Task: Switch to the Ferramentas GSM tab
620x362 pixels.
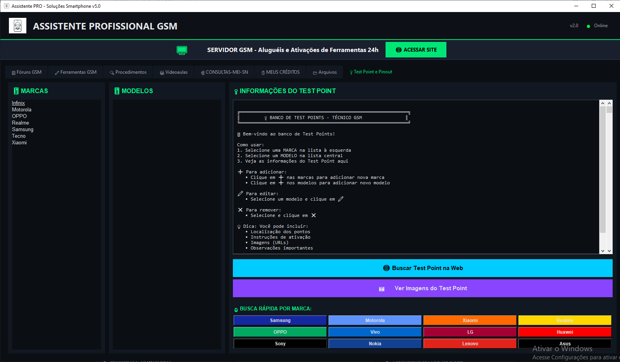Action: coord(76,72)
